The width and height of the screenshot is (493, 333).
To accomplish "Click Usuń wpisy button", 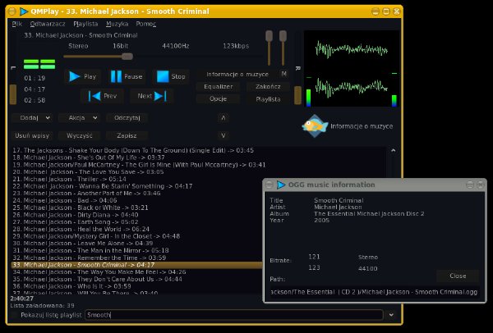I will (32, 135).
